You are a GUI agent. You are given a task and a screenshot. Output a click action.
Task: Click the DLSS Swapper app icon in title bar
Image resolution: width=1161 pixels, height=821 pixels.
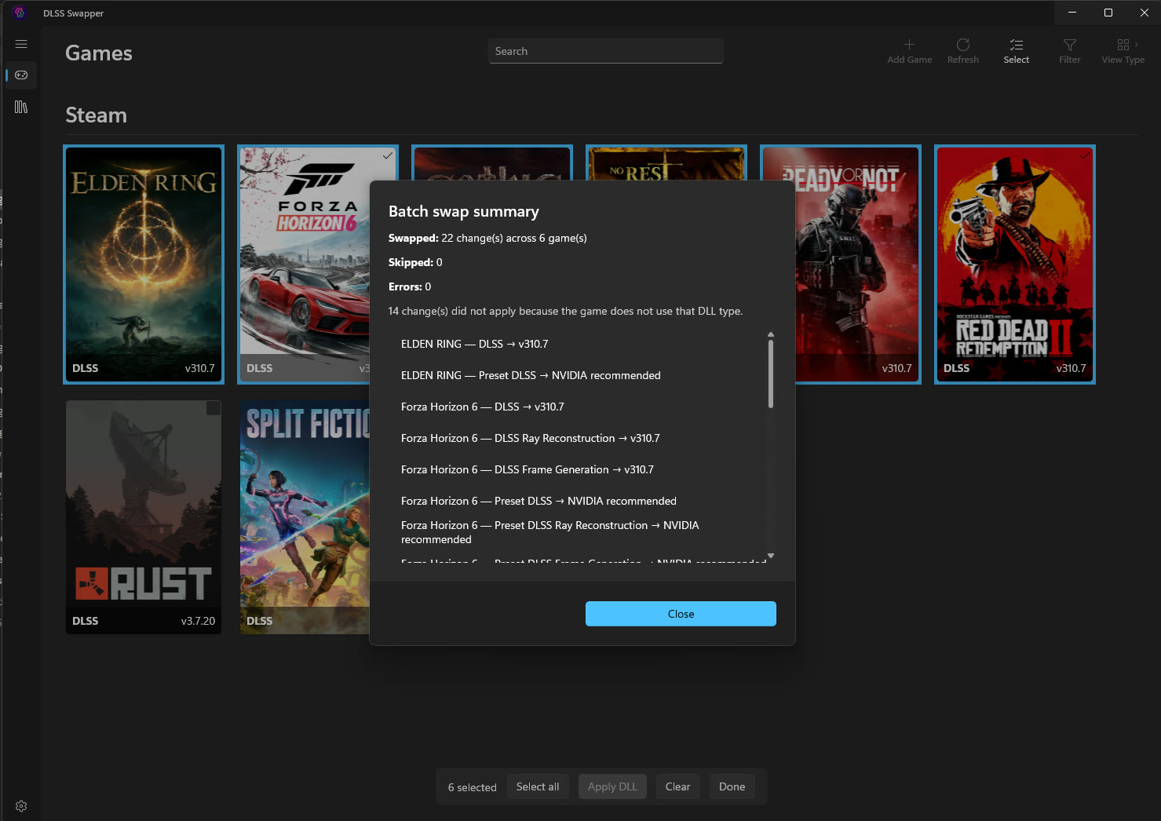coord(20,13)
